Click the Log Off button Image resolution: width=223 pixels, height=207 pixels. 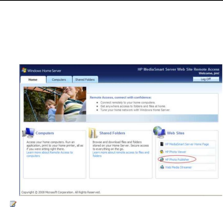pyautogui.click(x=206, y=79)
